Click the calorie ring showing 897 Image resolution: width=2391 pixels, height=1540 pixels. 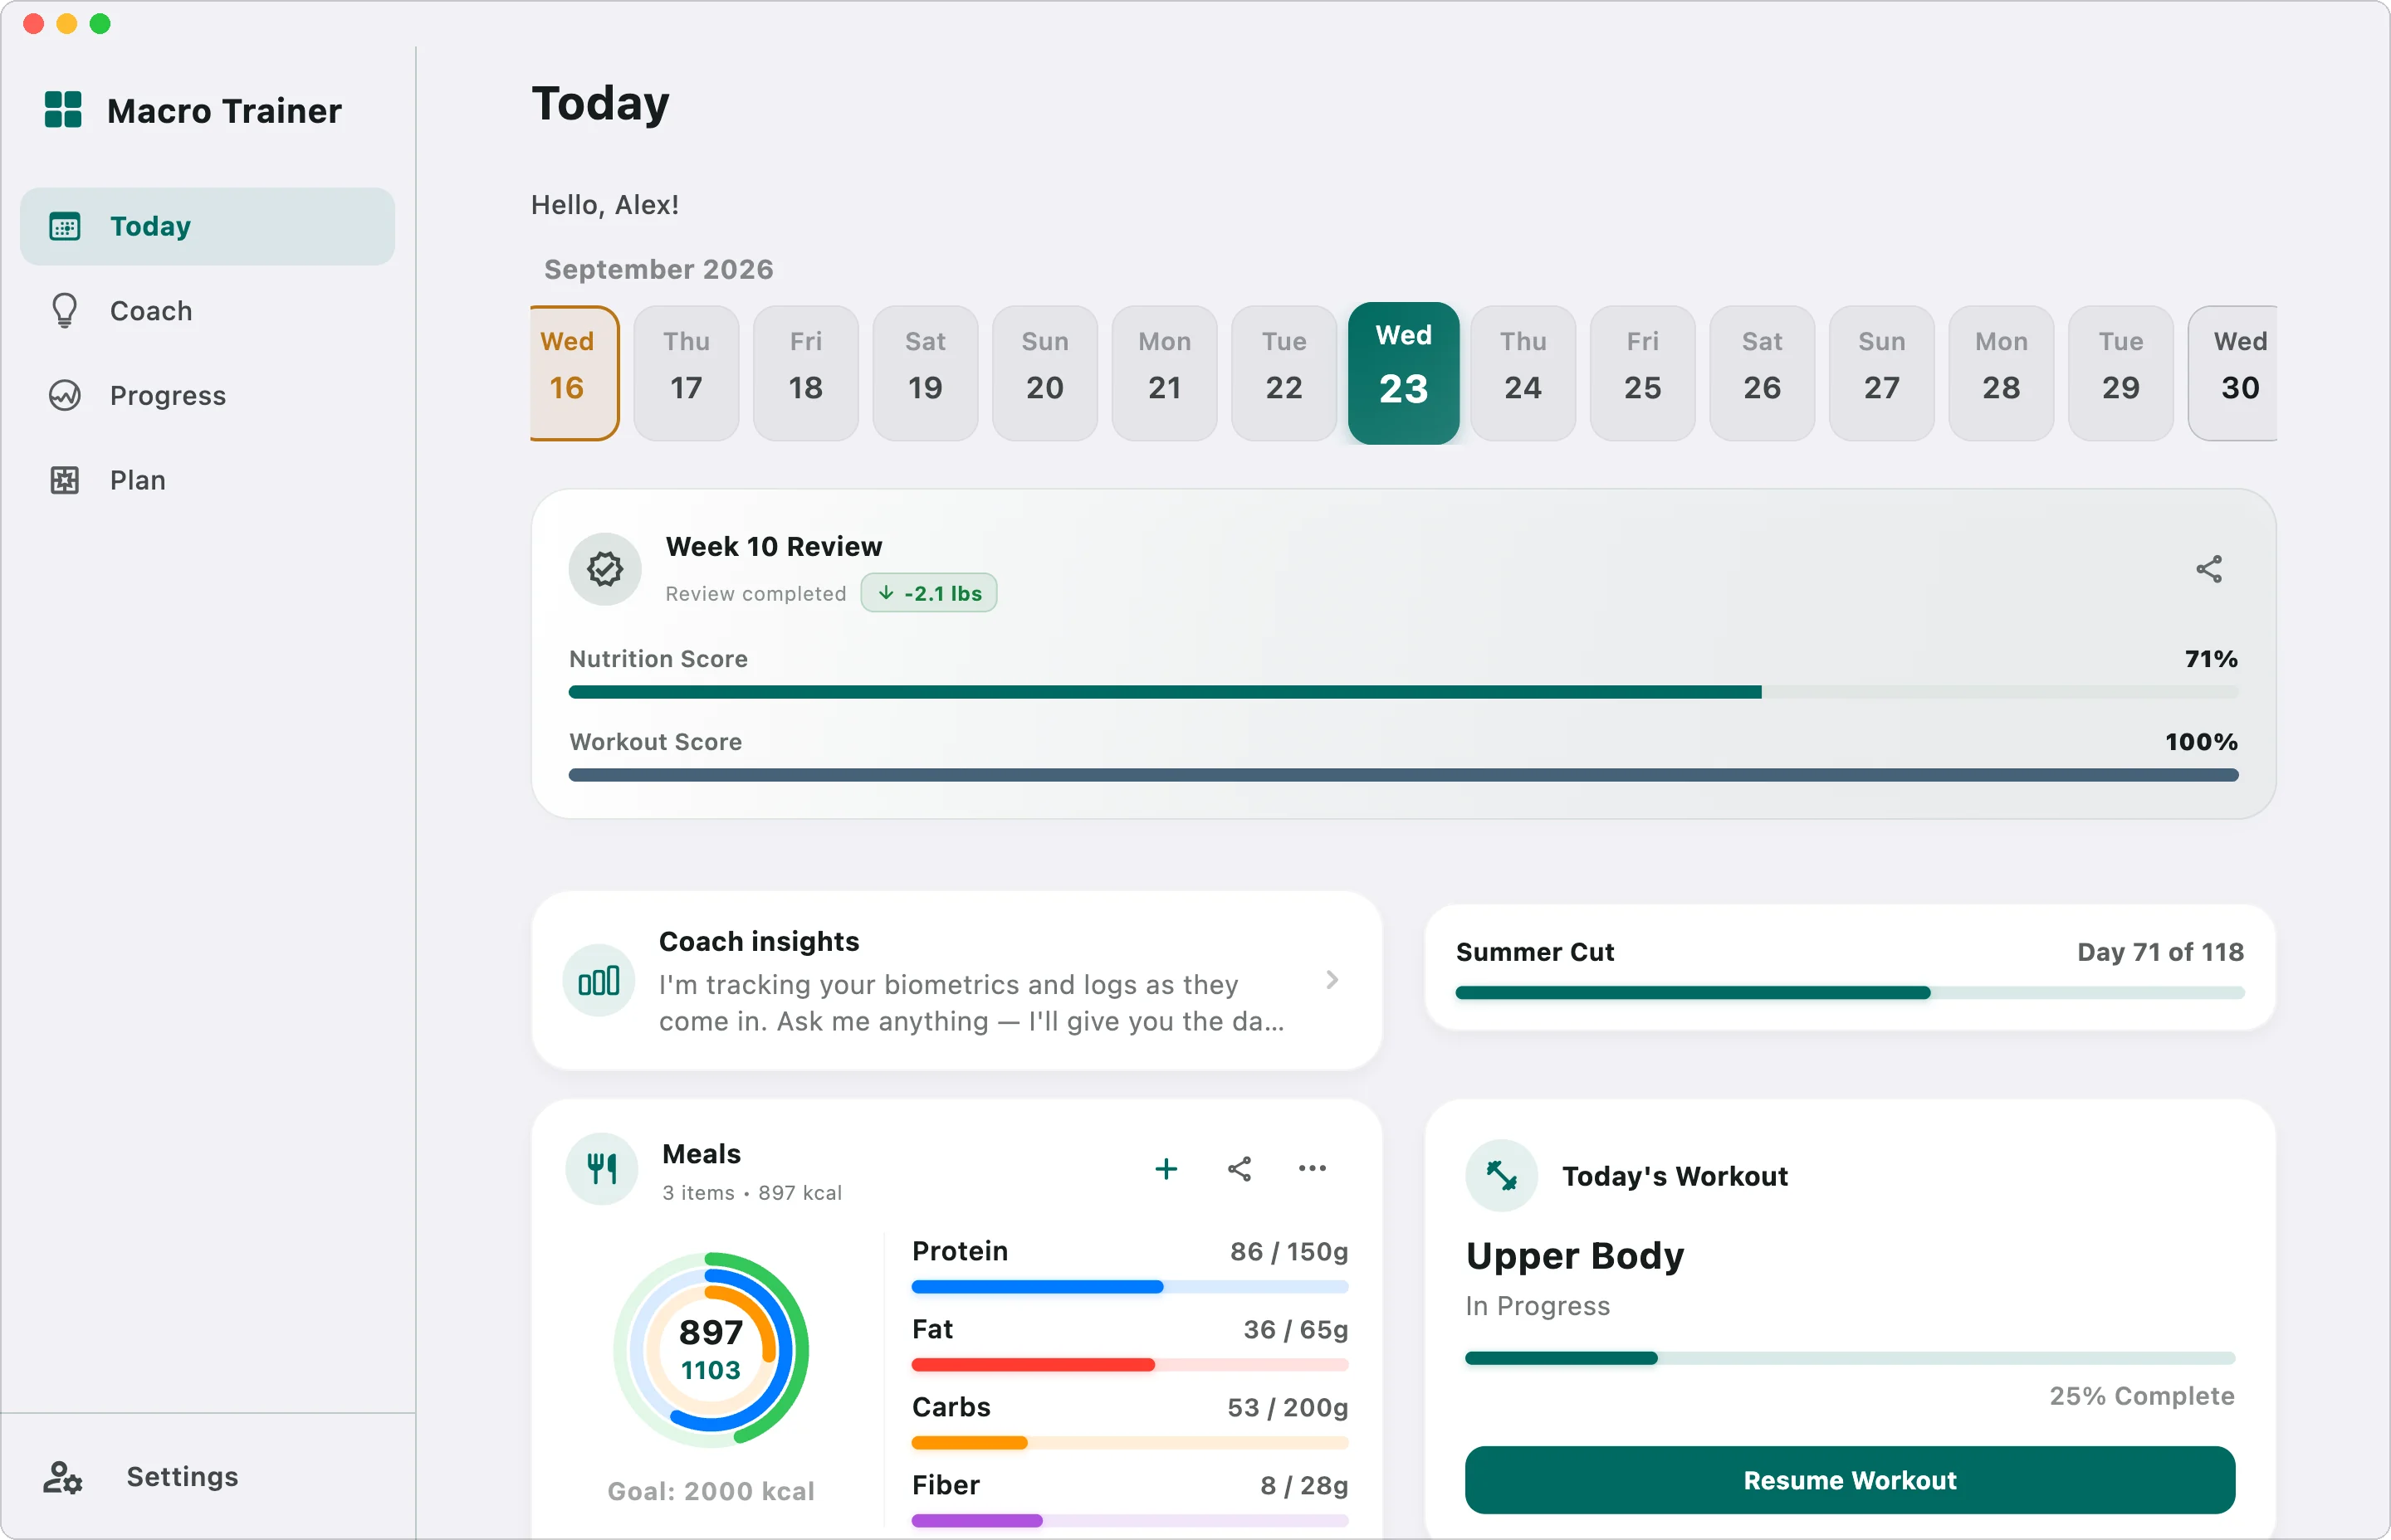pos(711,1350)
